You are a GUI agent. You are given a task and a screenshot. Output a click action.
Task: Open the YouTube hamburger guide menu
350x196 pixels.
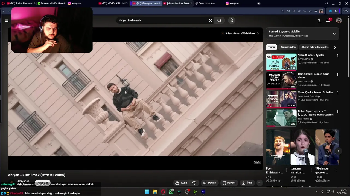(7, 20)
